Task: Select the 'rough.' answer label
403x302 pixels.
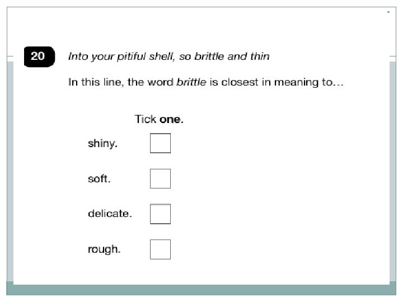Action: click(x=104, y=249)
